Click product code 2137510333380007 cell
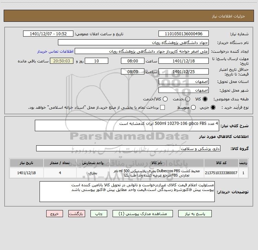 [221, 173]
